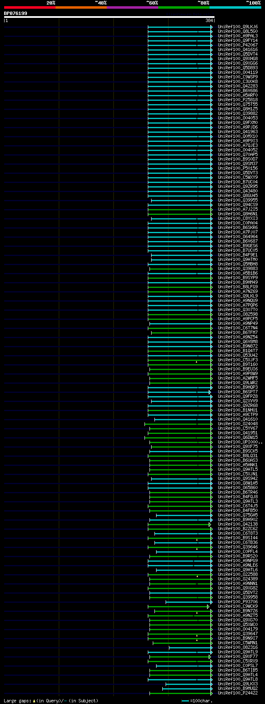
Task: Click the green alignment bar for UniRef100_Q8H6N1
Action: click(180, 214)
